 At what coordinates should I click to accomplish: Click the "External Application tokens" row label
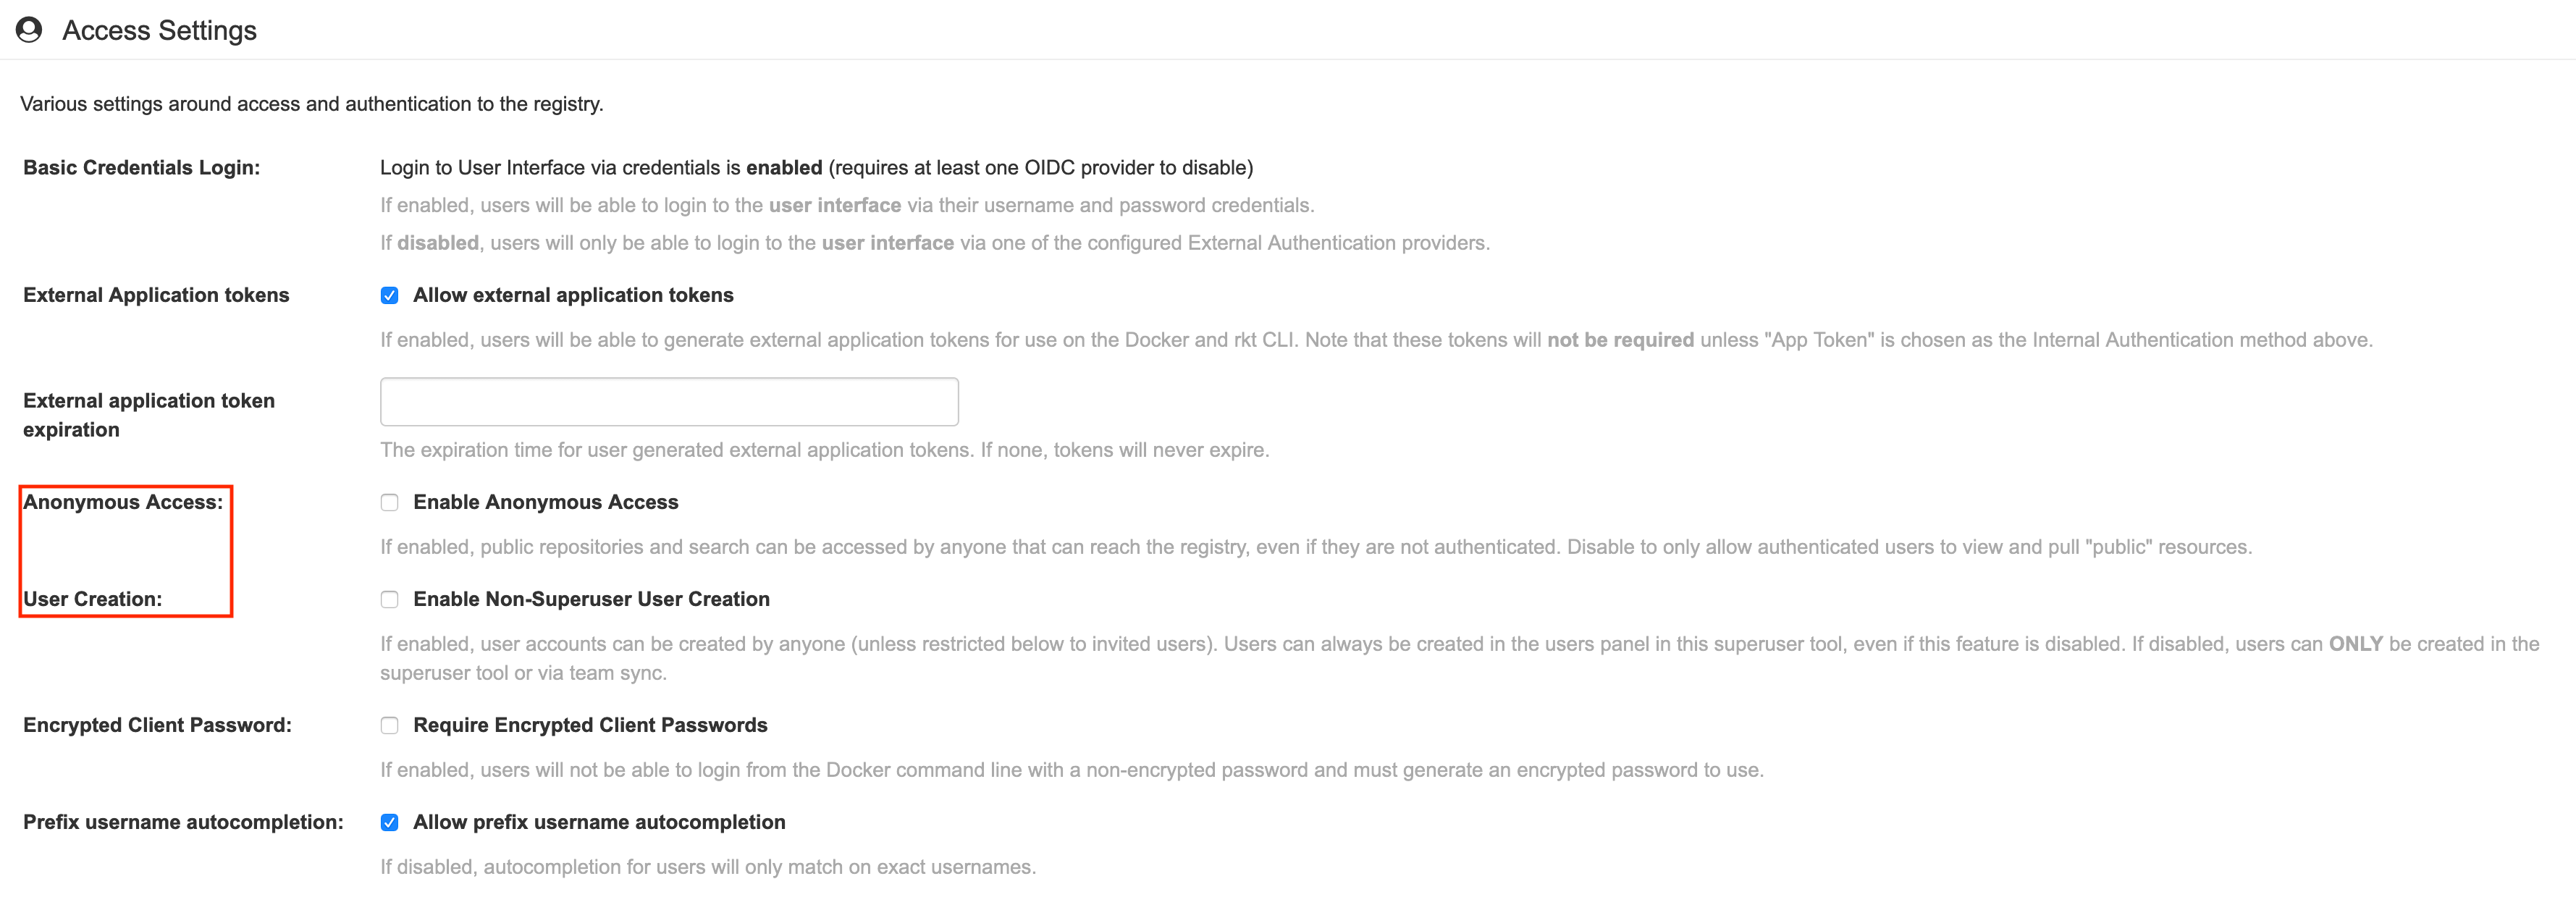tap(156, 295)
